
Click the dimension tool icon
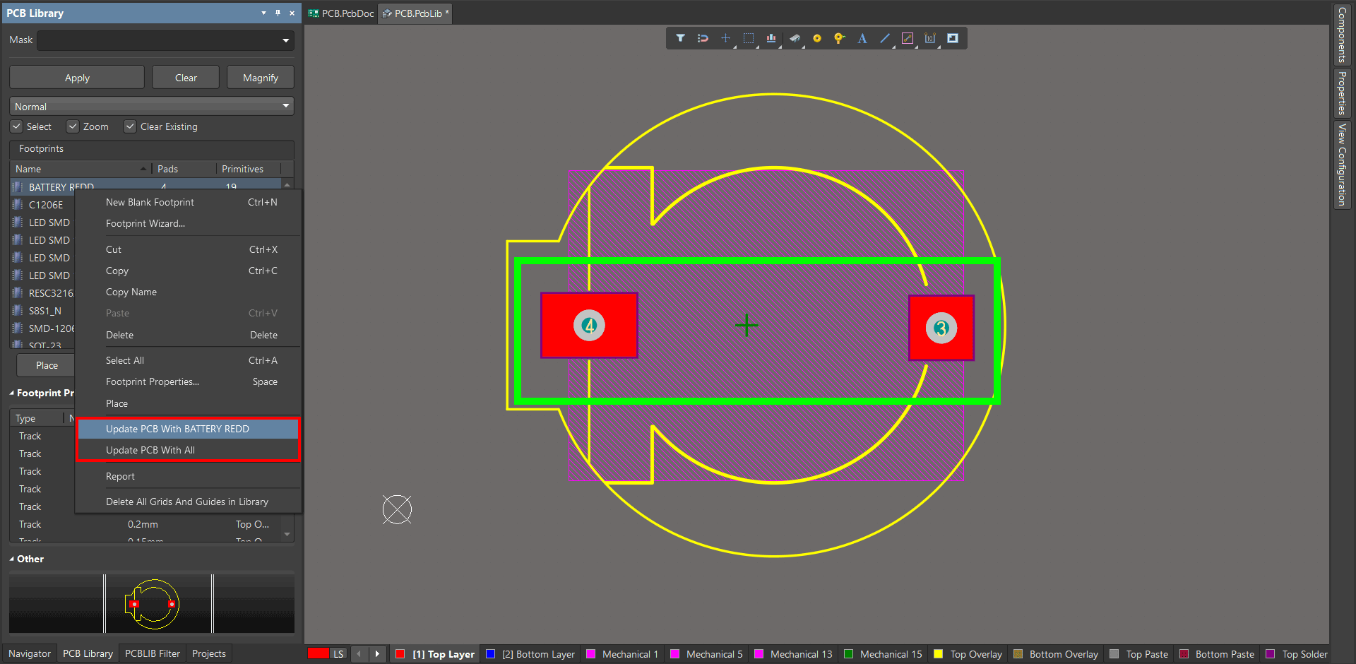(x=930, y=38)
